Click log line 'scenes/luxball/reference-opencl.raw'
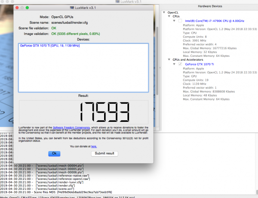The image size is (258, 198). 45,179
